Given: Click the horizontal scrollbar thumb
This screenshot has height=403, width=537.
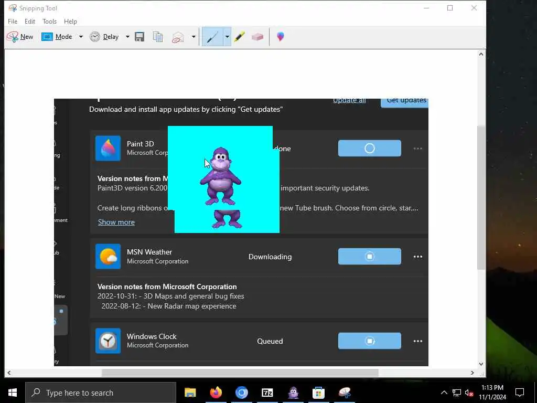Looking at the screenshot, I should coord(240,373).
